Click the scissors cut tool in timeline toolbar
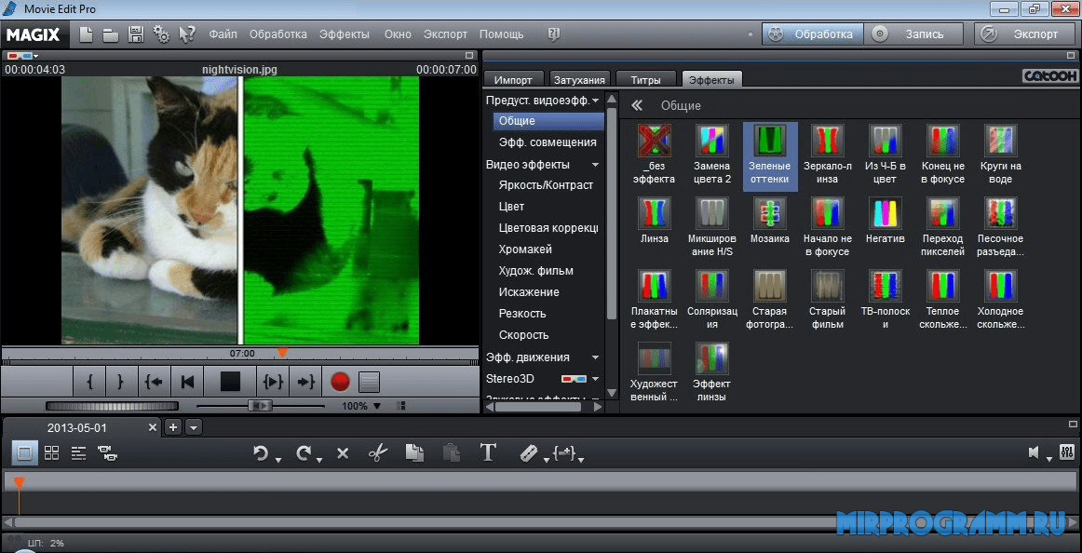The height and width of the screenshot is (553, 1082). [x=377, y=453]
